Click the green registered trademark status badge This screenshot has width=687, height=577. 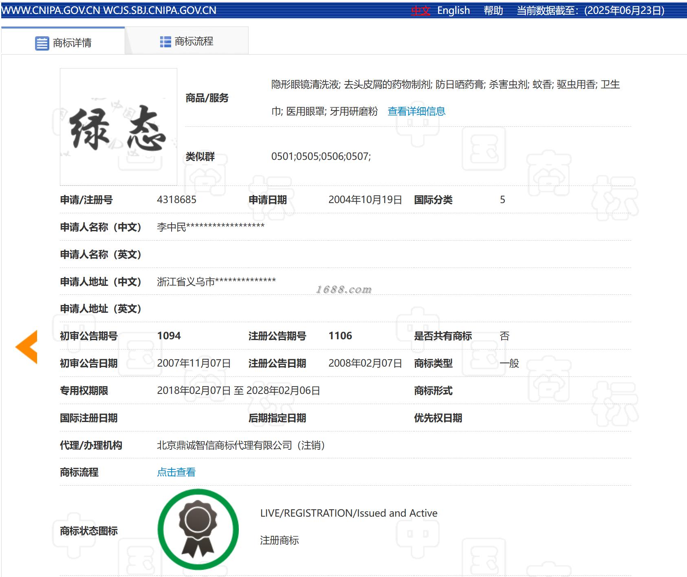coord(198,529)
